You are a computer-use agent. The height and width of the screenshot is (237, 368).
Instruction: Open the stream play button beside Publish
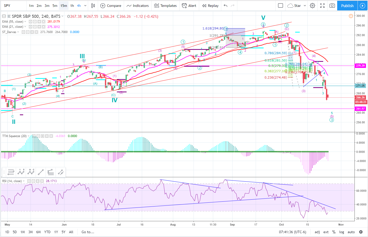(x=362, y=6)
